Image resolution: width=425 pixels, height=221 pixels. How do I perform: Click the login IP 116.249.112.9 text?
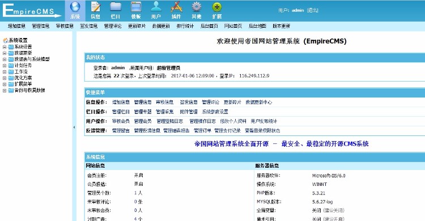(254, 76)
